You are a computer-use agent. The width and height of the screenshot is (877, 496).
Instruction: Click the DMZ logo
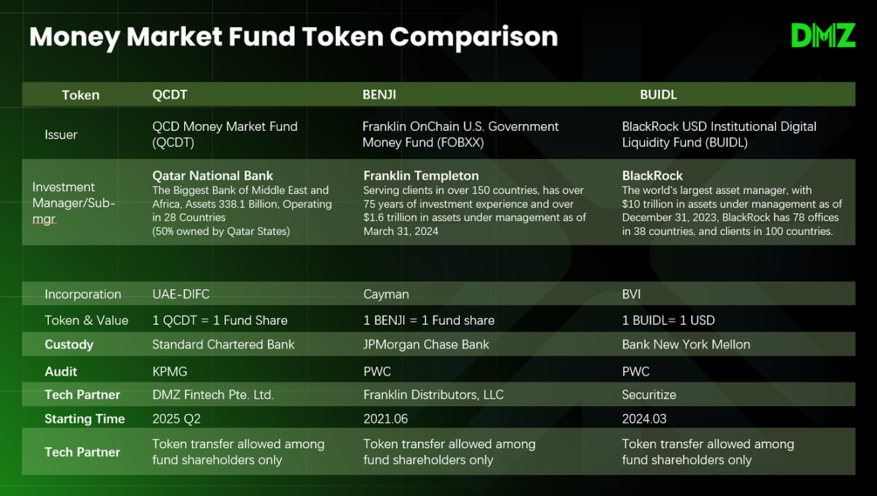[823, 36]
